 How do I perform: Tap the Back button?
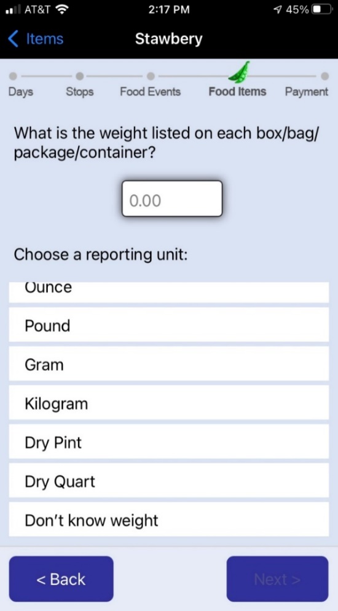pyautogui.click(x=61, y=579)
